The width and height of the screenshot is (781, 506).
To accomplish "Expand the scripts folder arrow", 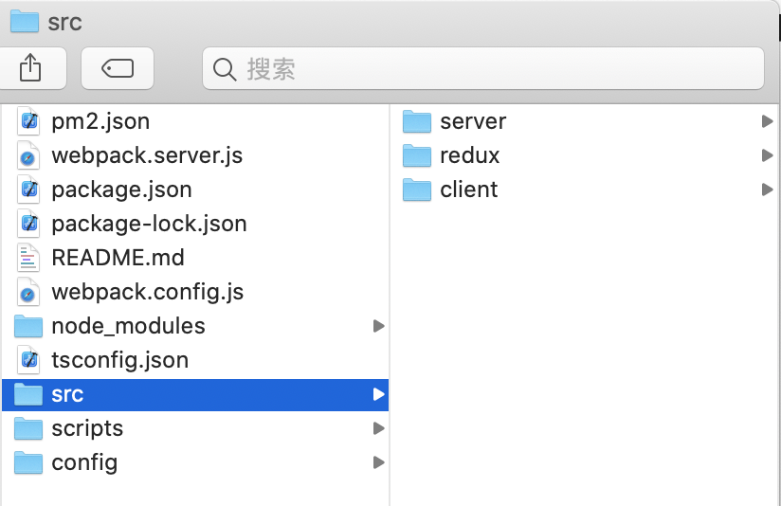I will (x=378, y=428).
